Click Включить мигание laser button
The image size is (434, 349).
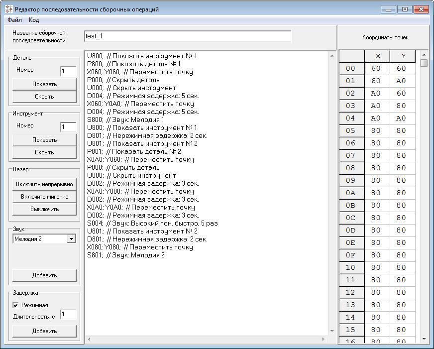click(x=44, y=197)
